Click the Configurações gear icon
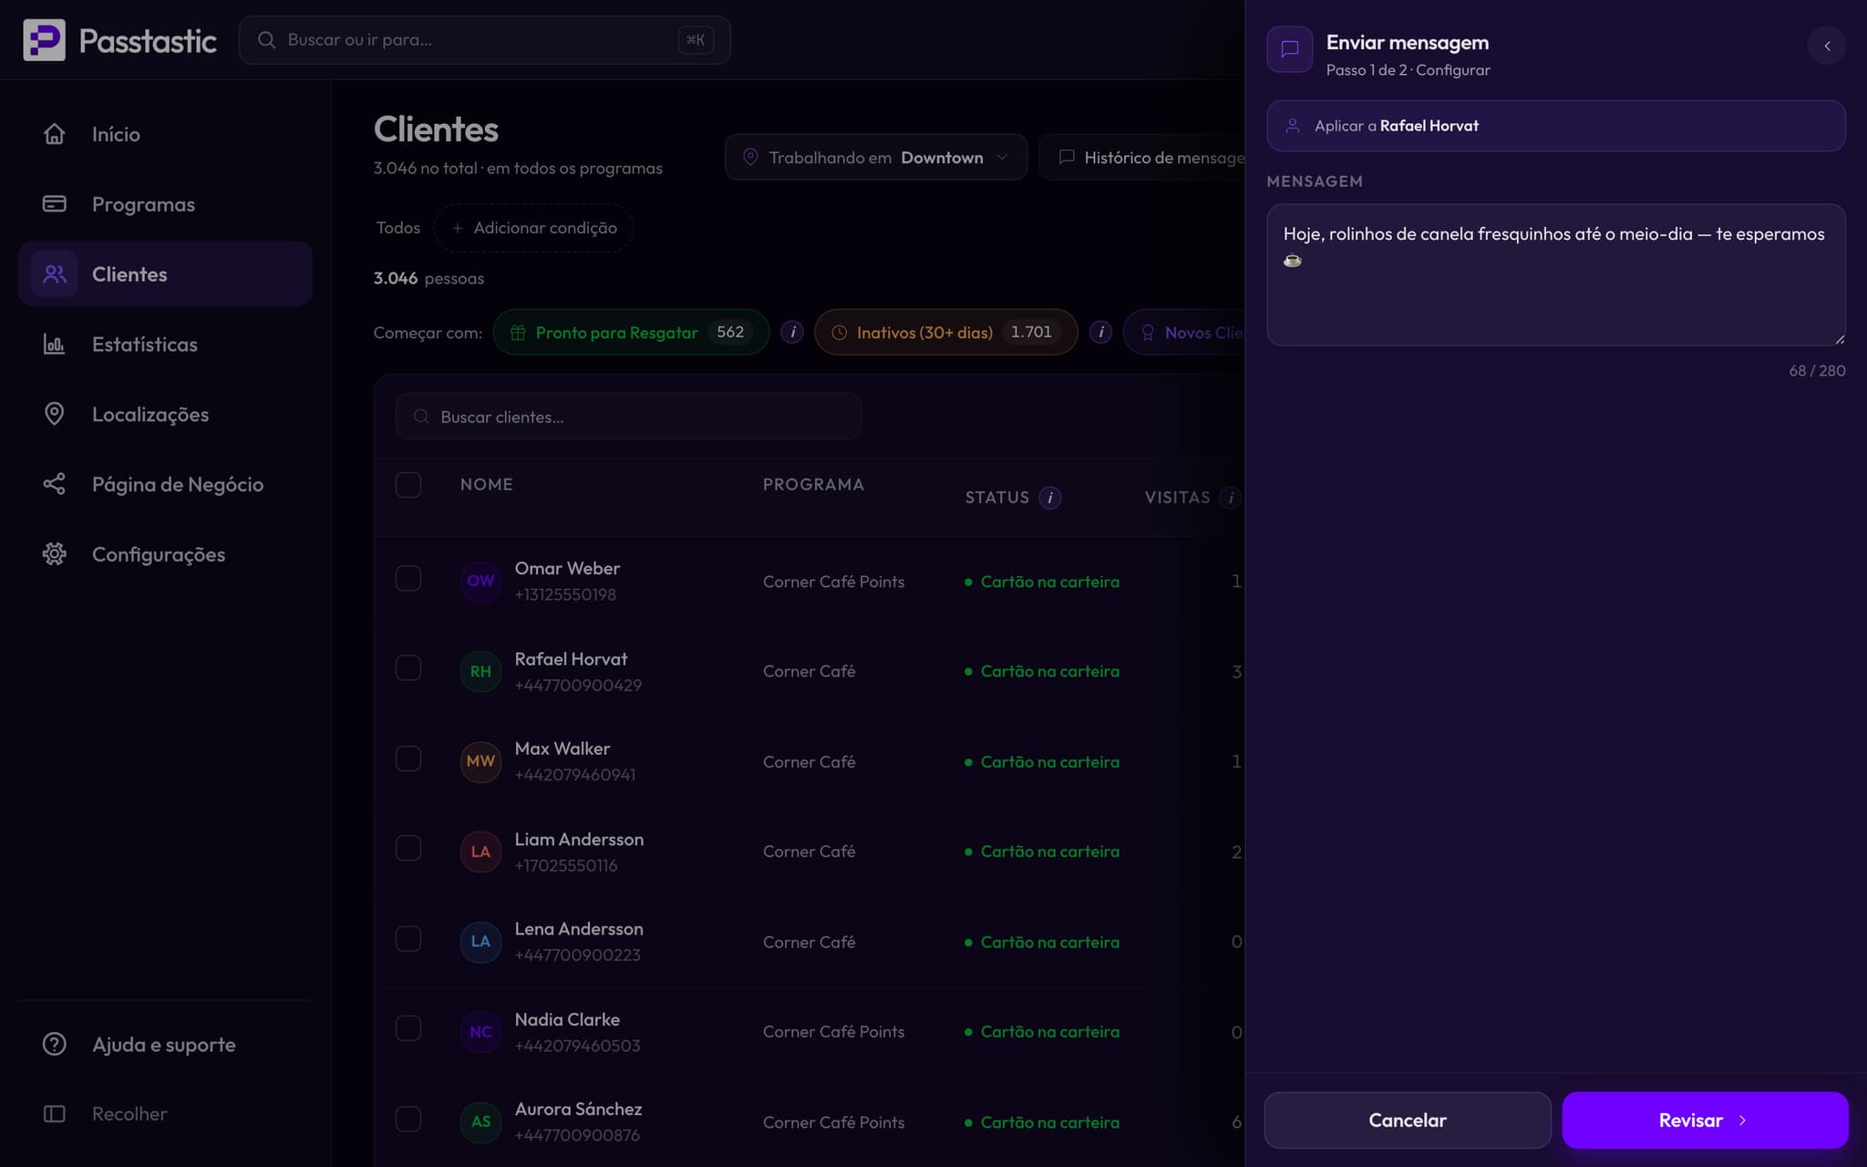 coord(55,553)
